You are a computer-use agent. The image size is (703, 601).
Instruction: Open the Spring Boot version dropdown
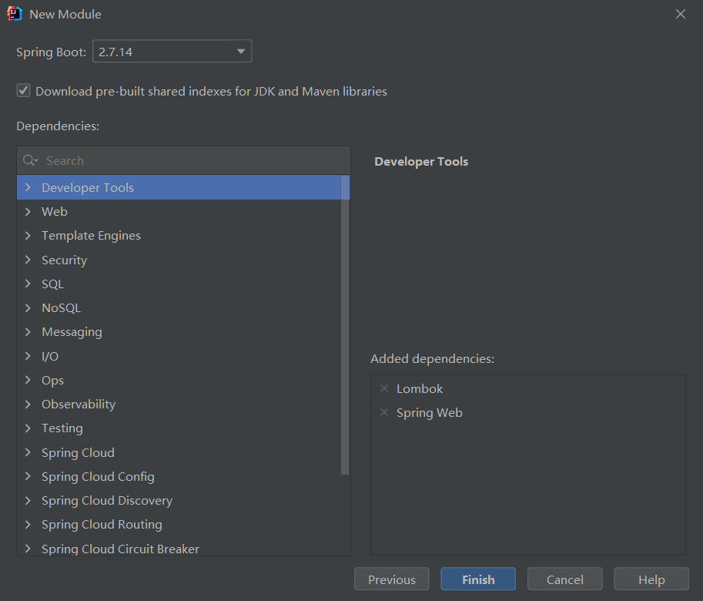[172, 52]
